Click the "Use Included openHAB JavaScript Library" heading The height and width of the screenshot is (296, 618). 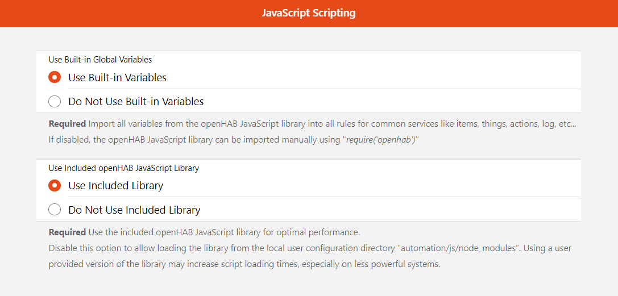tap(123, 168)
